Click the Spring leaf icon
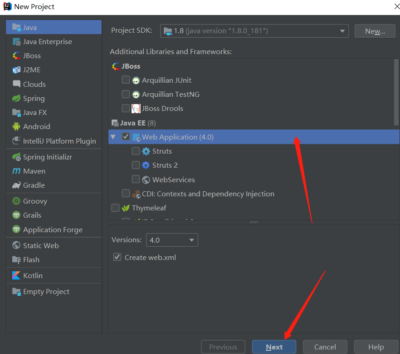This screenshot has height=354, width=400. click(x=16, y=99)
